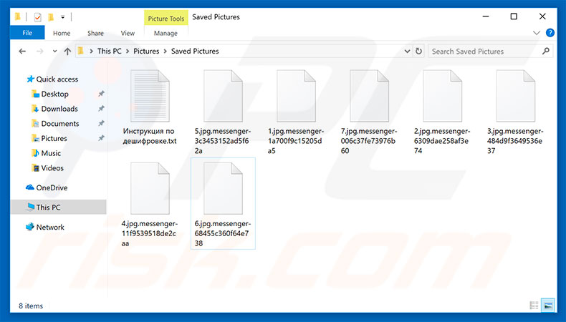The image size is (566, 322).
Task: Switch to the View ribbon tab
Action: [x=128, y=33]
